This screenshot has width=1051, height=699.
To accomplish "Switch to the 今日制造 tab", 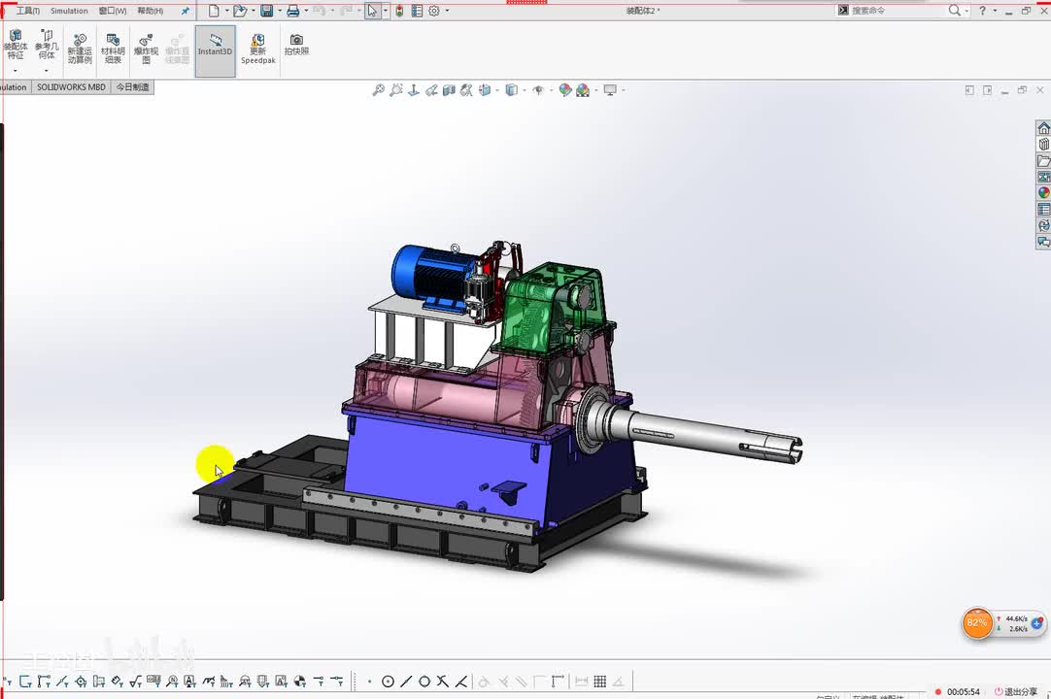I will pyautogui.click(x=133, y=87).
